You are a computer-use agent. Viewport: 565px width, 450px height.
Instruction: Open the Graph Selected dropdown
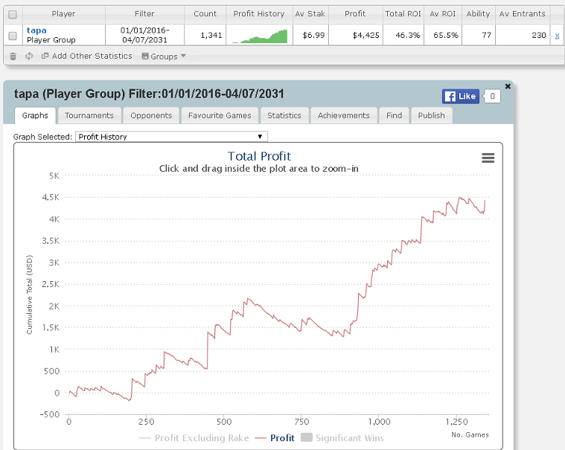pyautogui.click(x=171, y=137)
